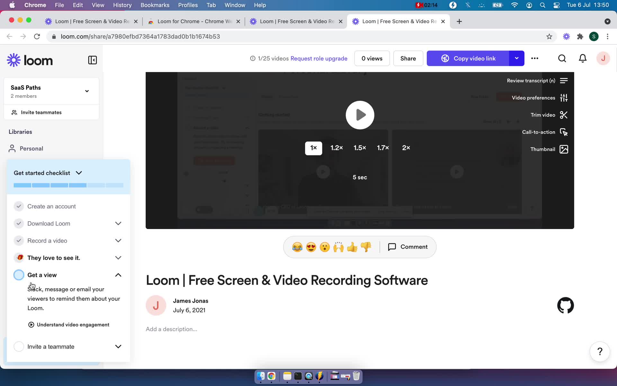The height and width of the screenshot is (386, 617).
Task: Collapse the Get started checklist panel
Action: [79, 172]
